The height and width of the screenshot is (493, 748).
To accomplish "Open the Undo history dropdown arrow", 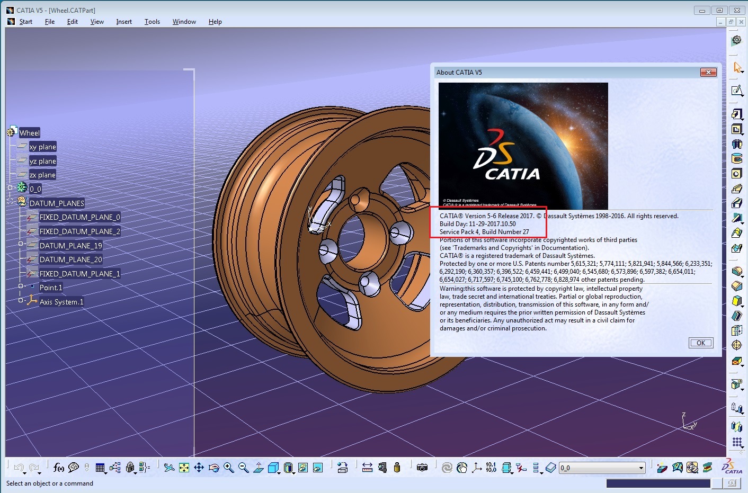I will (24, 472).
